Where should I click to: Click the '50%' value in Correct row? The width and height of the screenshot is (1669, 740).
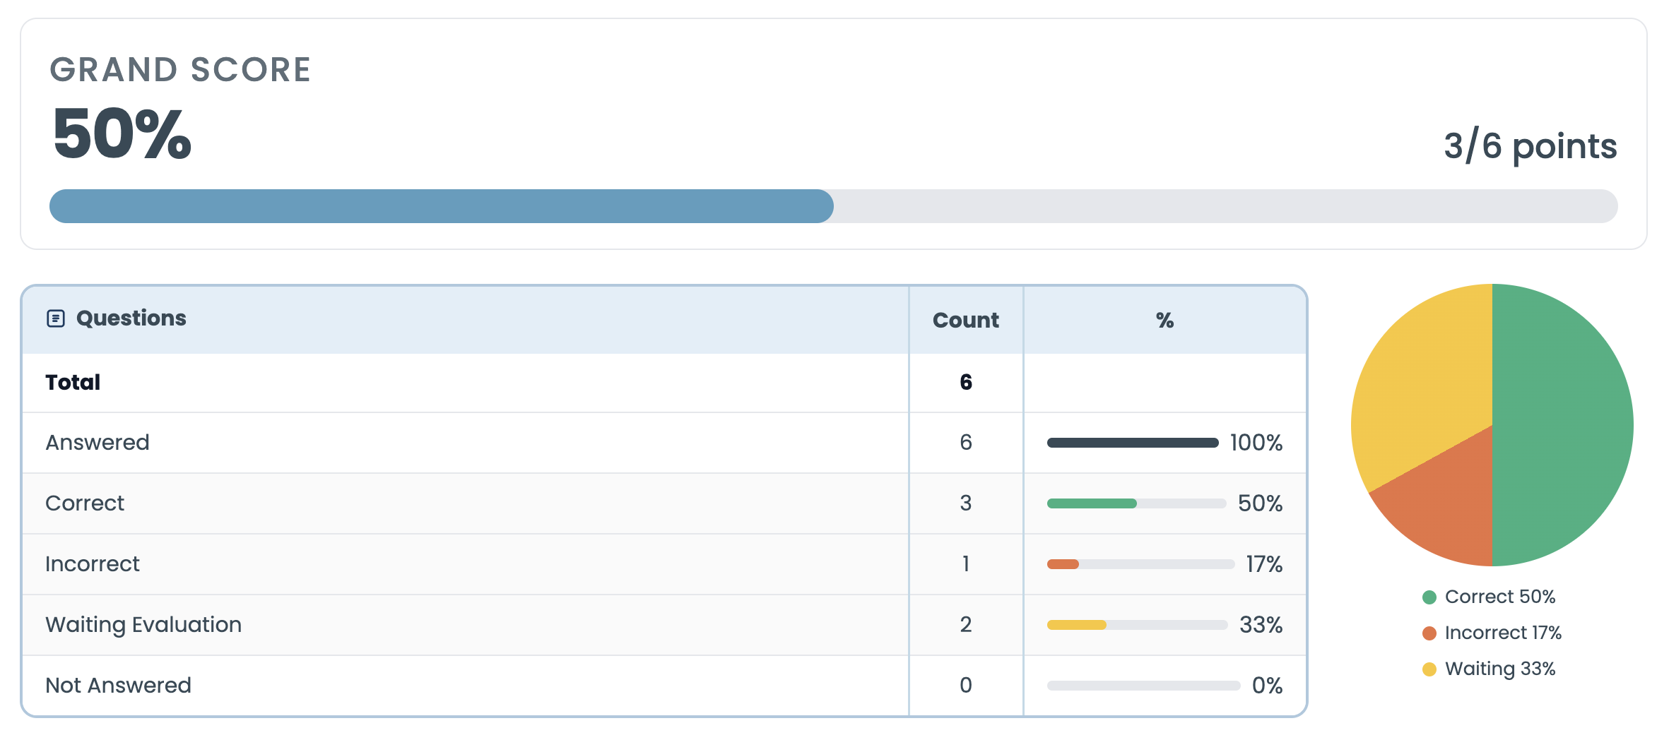[1261, 503]
